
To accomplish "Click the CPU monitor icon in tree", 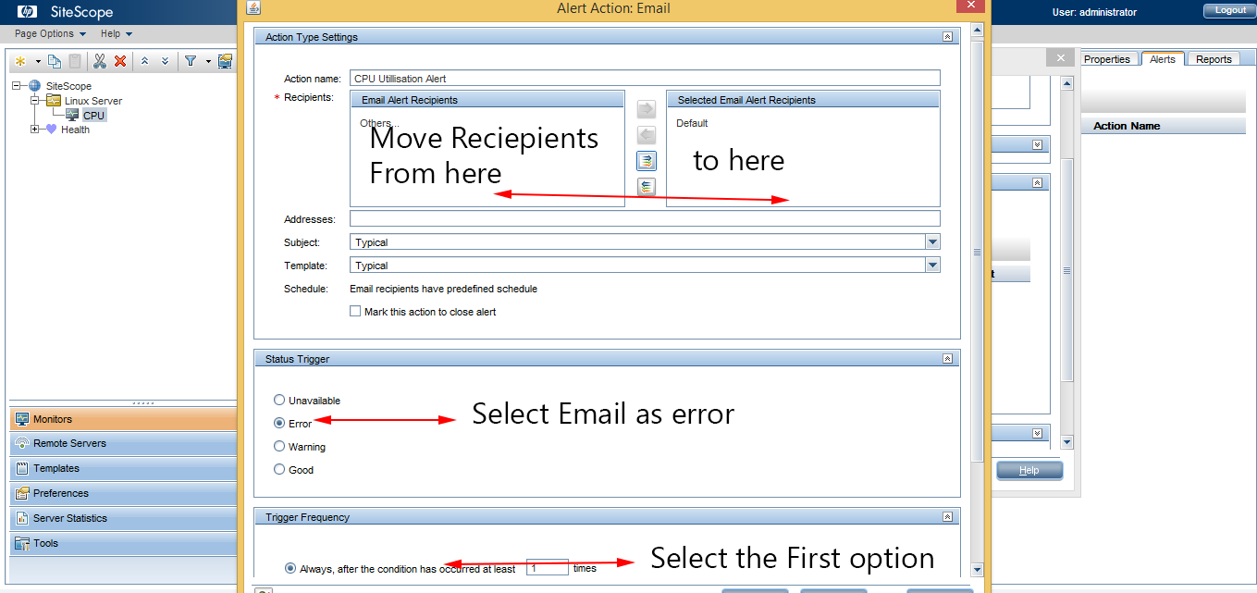I will coord(72,115).
